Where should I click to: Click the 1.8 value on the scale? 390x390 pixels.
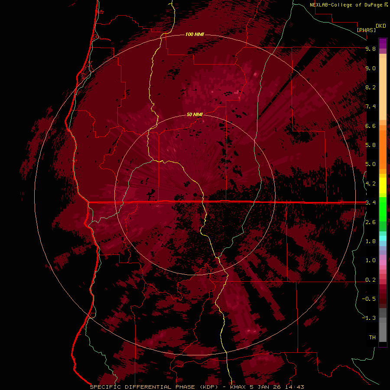370,241
